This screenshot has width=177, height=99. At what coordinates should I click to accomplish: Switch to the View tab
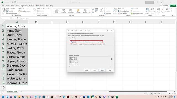point(47,6)
